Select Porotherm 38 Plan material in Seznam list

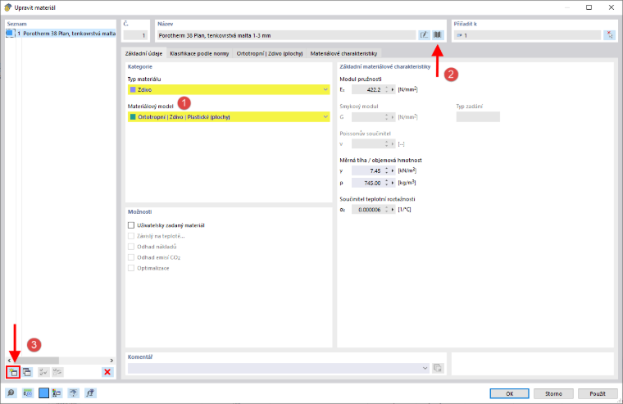pyautogui.click(x=61, y=34)
